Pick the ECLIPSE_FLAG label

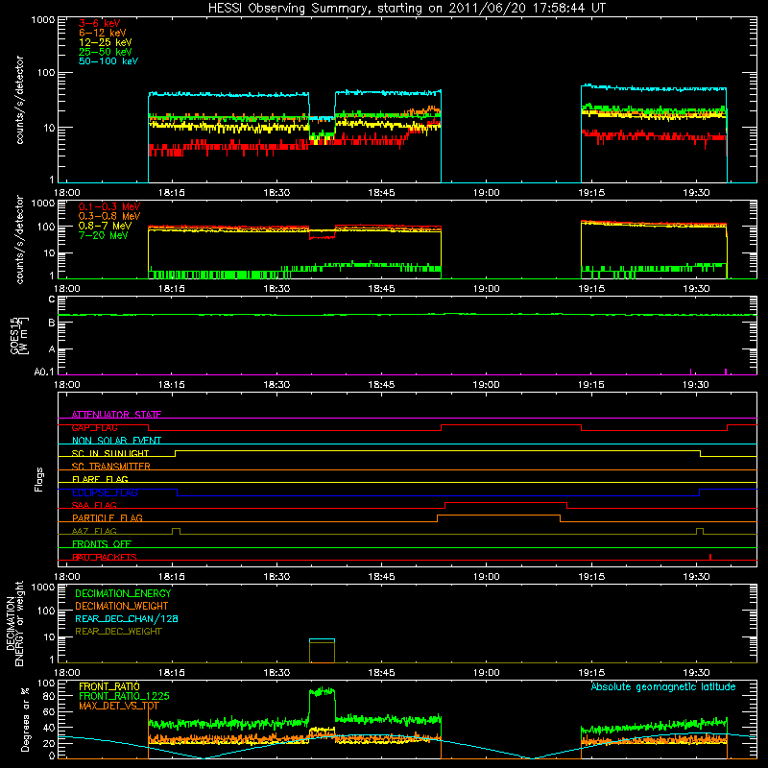105,492
